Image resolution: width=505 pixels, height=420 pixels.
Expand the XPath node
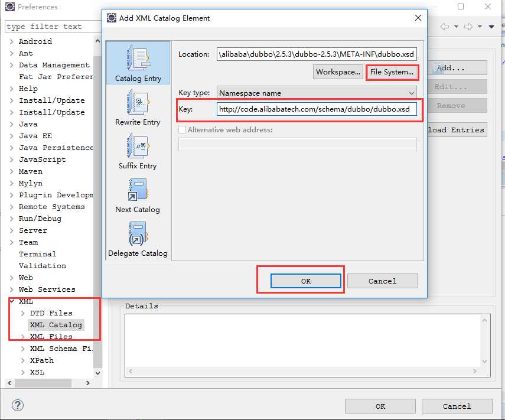(23, 360)
